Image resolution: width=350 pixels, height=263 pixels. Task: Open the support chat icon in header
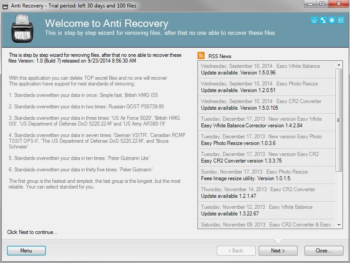[323, 20]
